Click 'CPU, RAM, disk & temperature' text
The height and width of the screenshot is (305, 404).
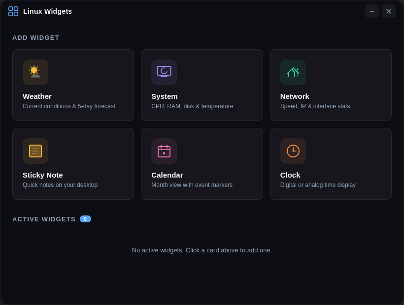pyautogui.click(x=192, y=106)
